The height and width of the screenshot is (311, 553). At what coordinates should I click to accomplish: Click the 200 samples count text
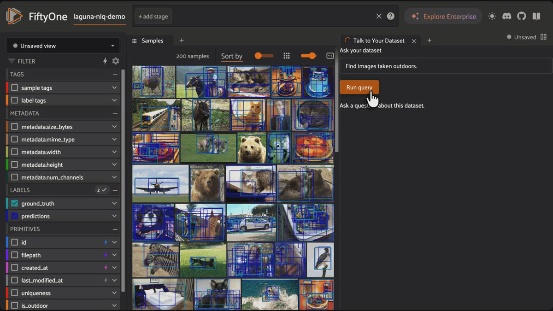pos(192,56)
